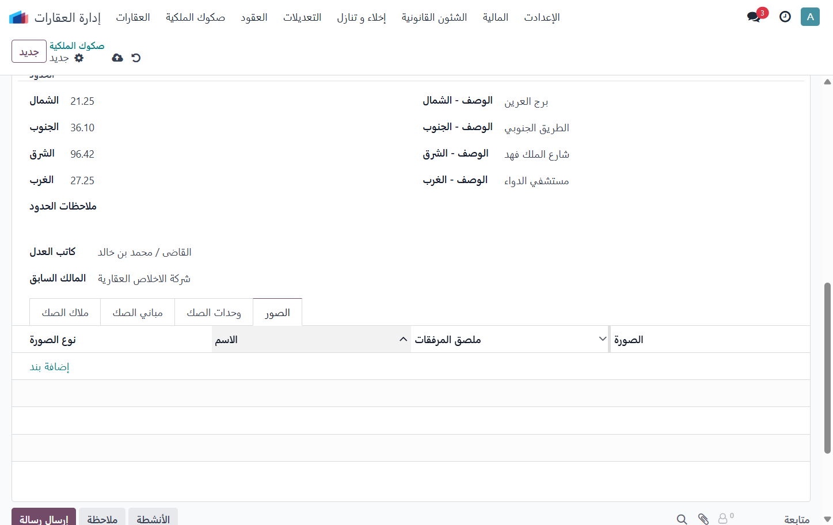
Task: Edit the الشرق value 96.42
Action: (x=82, y=154)
